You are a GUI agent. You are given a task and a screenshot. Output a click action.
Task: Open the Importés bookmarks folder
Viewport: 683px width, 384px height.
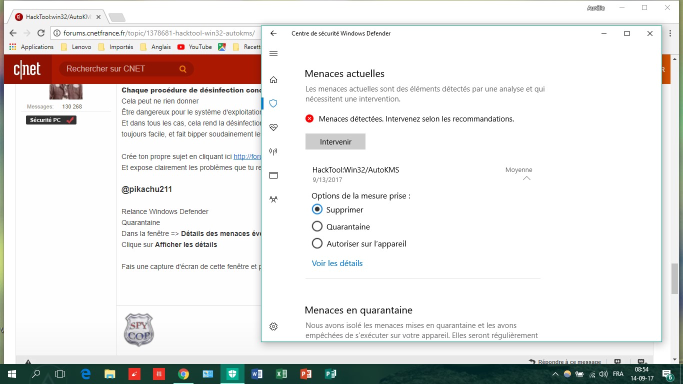click(x=115, y=47)
